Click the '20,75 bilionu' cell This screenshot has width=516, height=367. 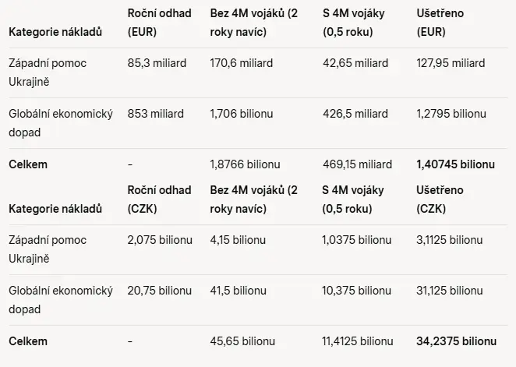[x=160, y=291]
